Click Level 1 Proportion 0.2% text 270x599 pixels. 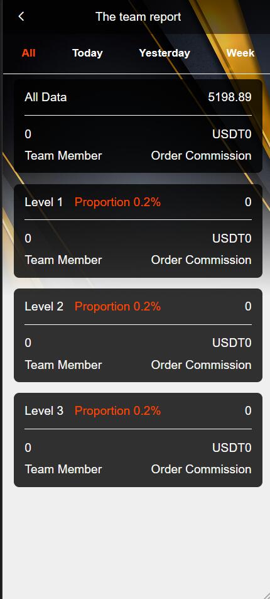(117, 202)
